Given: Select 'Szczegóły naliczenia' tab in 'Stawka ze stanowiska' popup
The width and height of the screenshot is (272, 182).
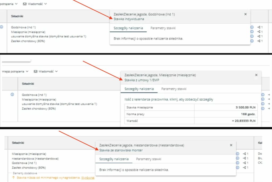Looking at the screenshot, I should (x=114, y=159).
